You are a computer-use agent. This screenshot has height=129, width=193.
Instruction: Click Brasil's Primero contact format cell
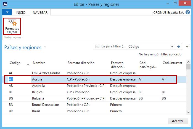point(116,111)
